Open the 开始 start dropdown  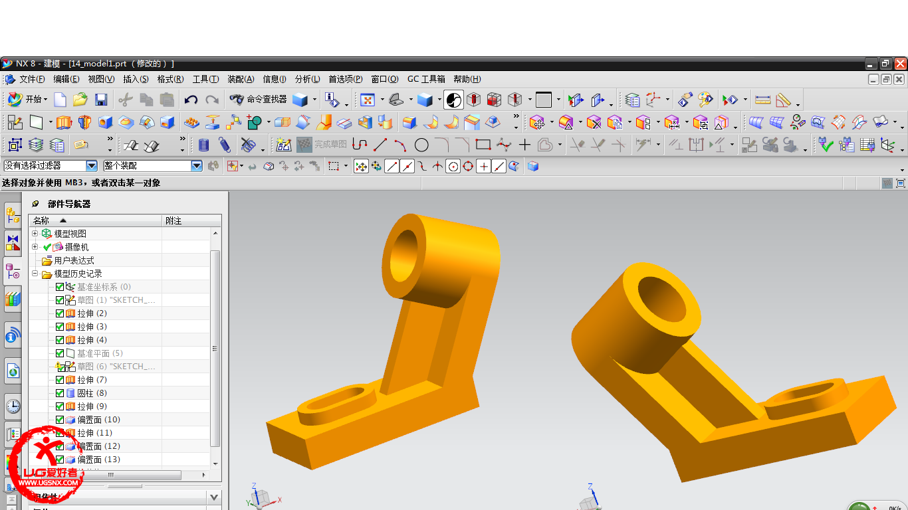click(x=27, y=100)
